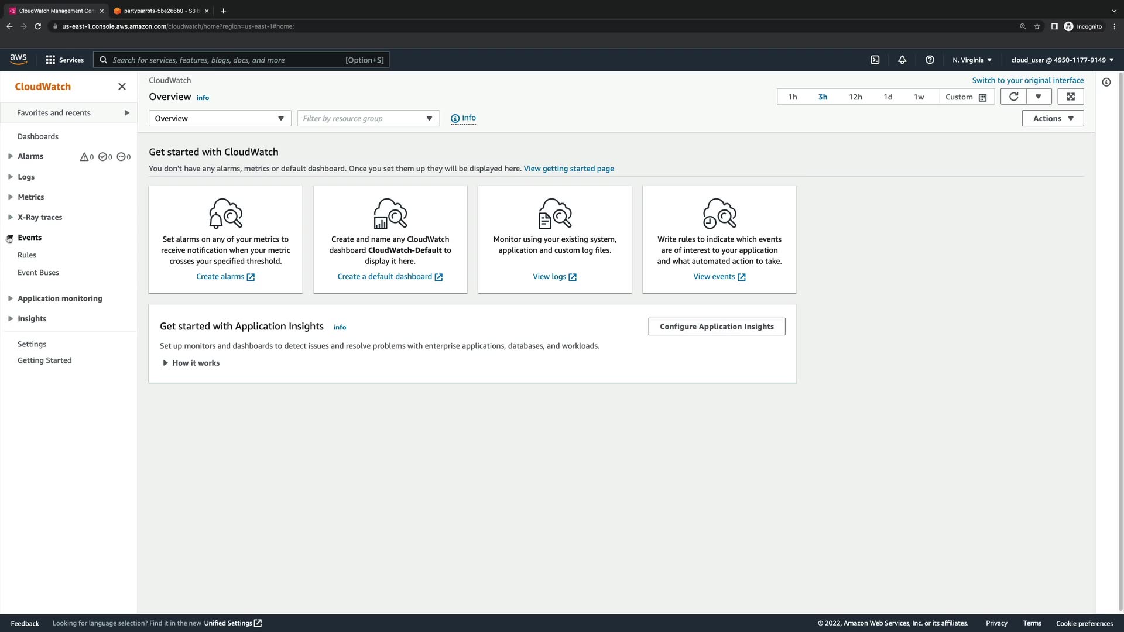Open Rules under Events

click(27, 255)
